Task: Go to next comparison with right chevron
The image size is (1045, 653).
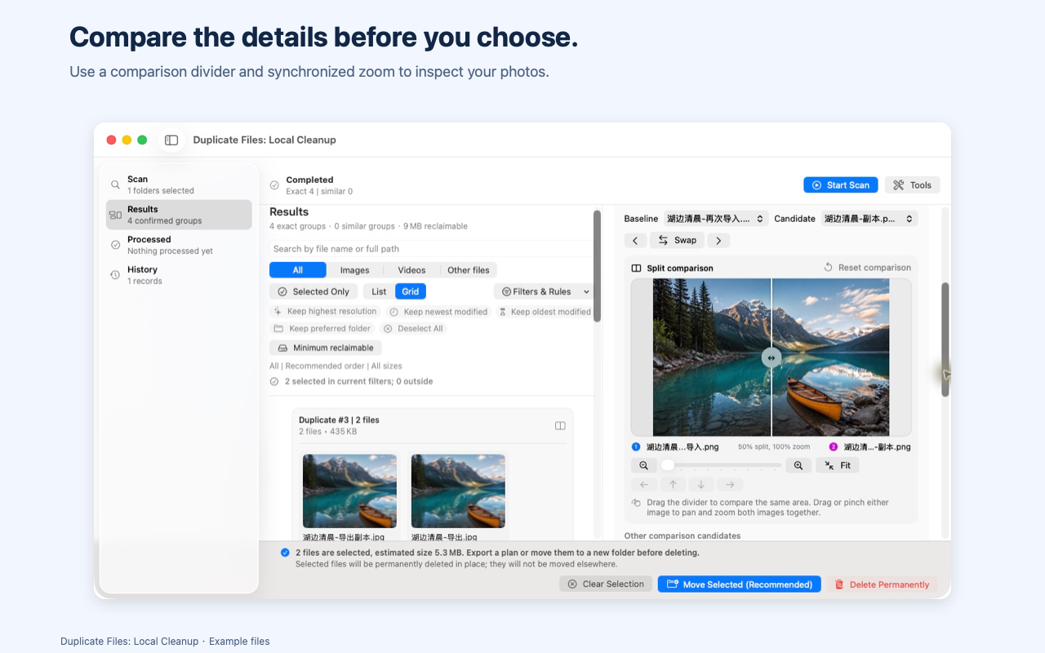Action: click(718, 240)
